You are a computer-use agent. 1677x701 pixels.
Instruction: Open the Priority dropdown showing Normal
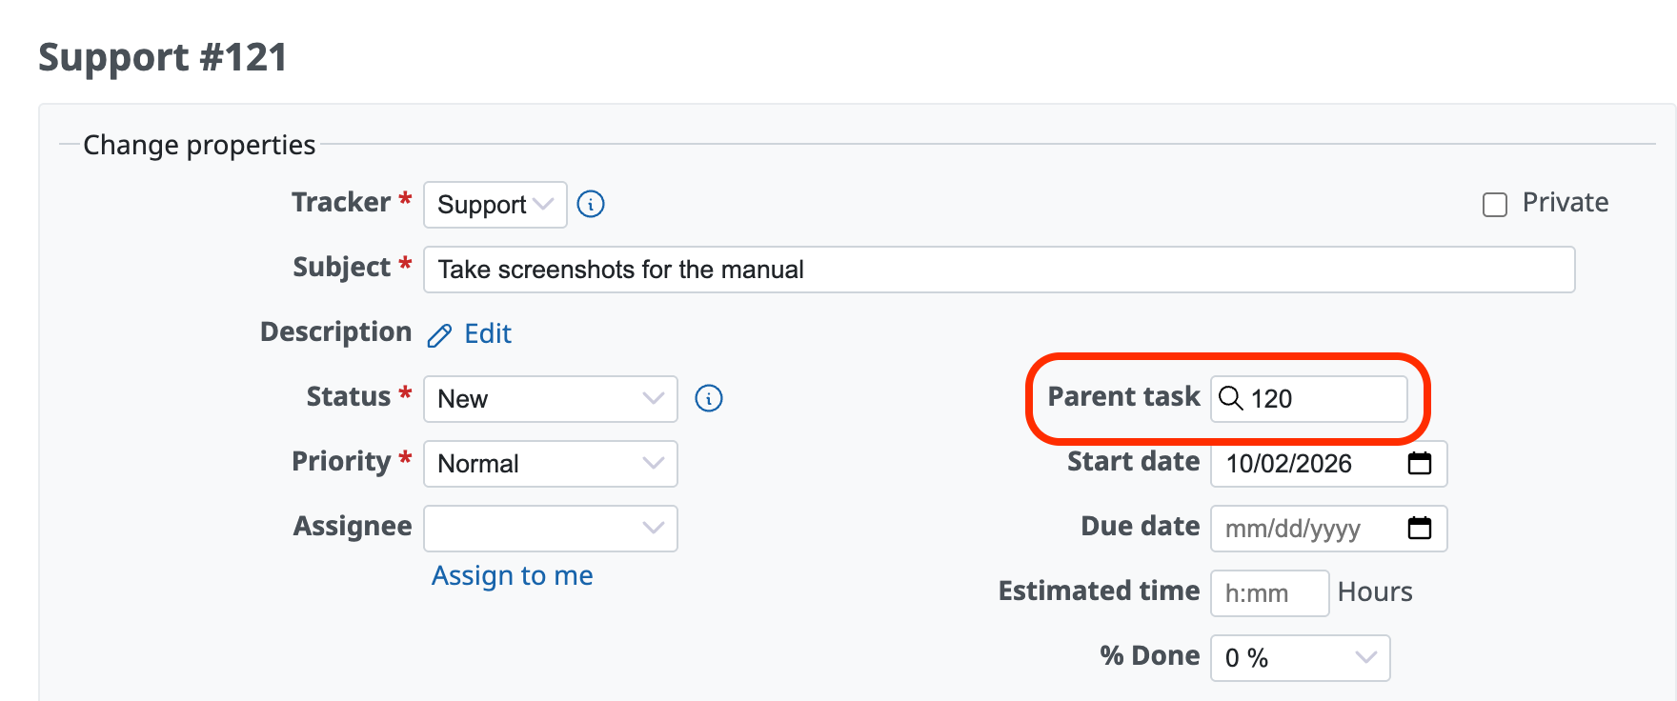tap(551, 464)
